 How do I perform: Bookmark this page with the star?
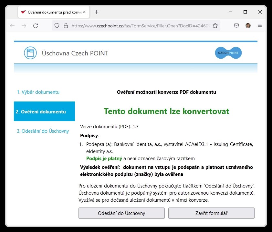(x=215, y=25)
